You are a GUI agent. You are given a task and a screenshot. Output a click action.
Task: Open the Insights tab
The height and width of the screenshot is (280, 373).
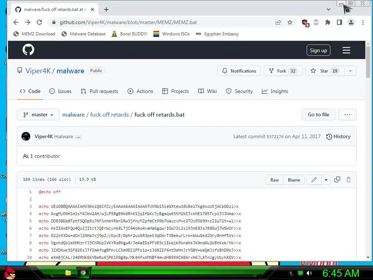[275, 91]
